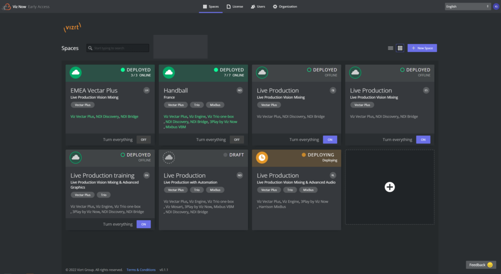Switch to the grid view icon
Image resolution: width=501 pixels, height=274 pixels.
pos(400,48)
